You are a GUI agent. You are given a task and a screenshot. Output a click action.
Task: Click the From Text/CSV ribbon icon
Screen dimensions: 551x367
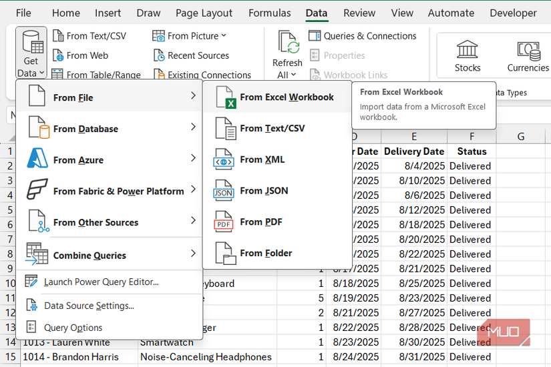(x=58, y=36)
